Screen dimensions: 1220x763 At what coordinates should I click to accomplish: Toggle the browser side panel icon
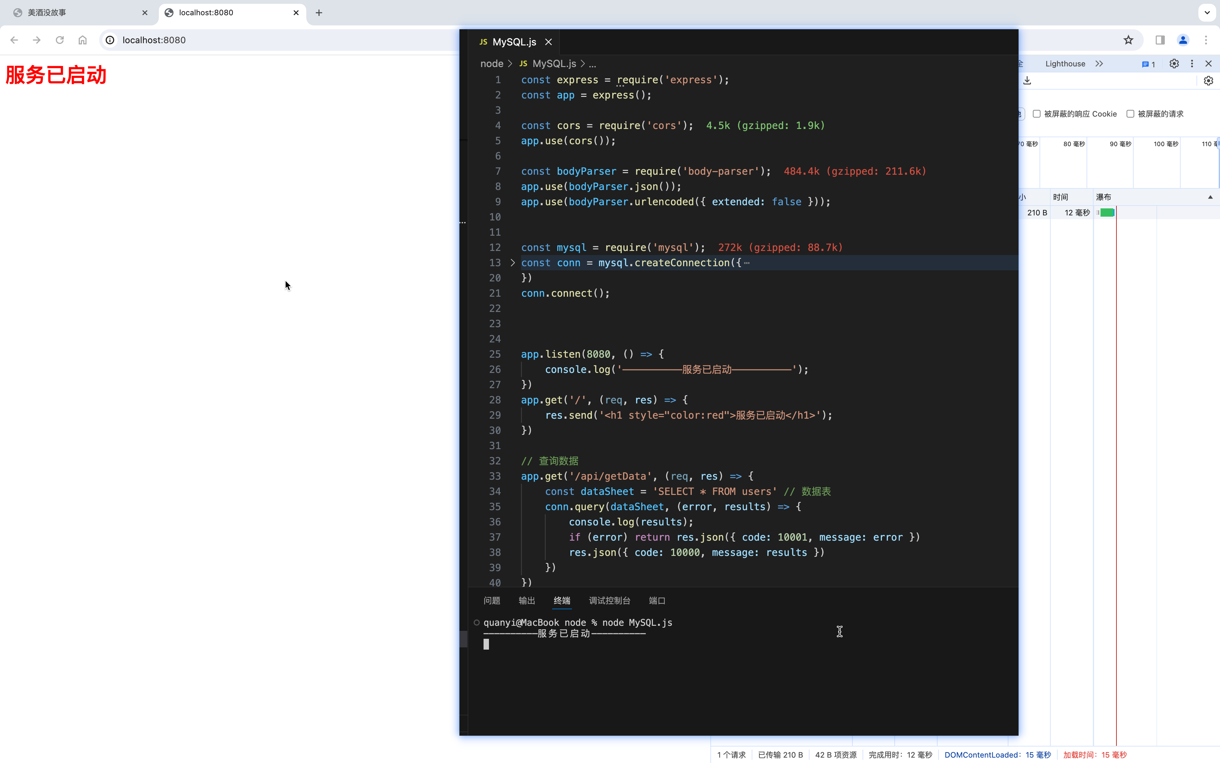1160,40
